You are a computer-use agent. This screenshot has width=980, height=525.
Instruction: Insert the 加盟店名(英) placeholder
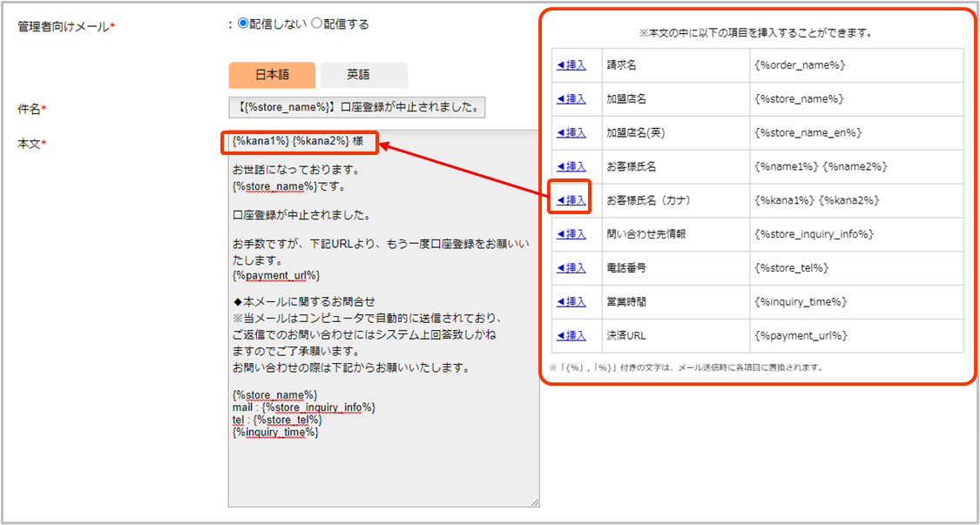571,133
